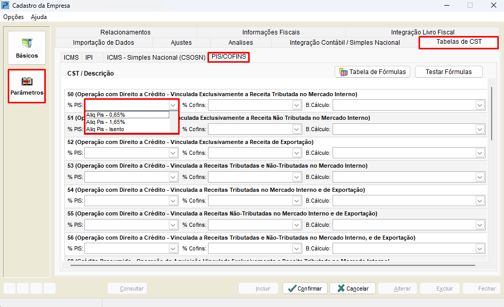This screenshot has height=307, width=504.
Task: Expand B.Cálculo dropdown for CST 51
Action: [480, 129]
